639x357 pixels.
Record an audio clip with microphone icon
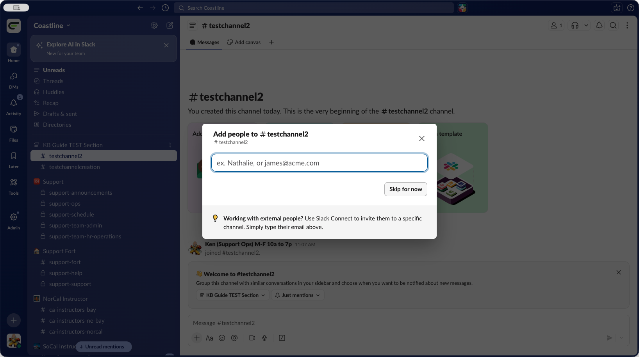[x=264, y=338]
